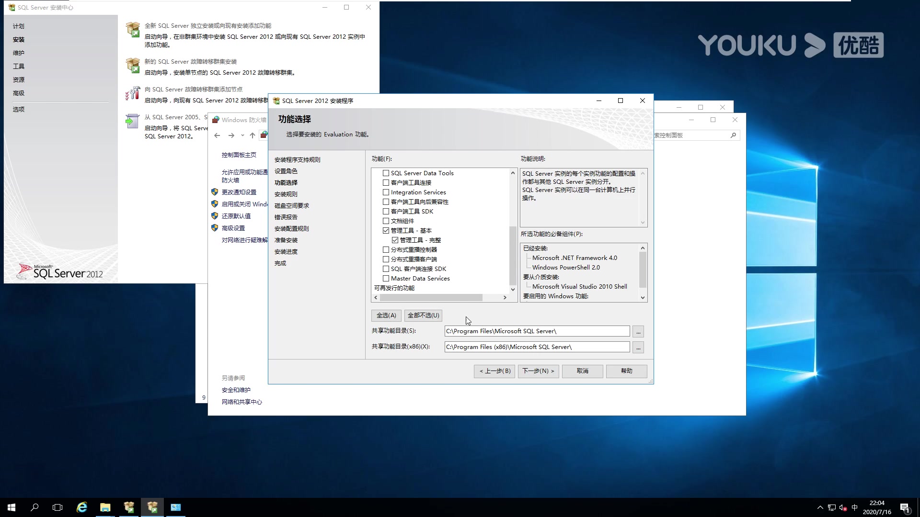Screen dimensions: 920x517
Task: Click the new standalone SQL Server installation icon
Action: coord(133,30)
